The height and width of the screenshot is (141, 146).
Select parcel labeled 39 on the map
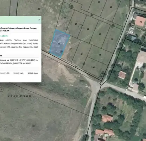(100, 55)
